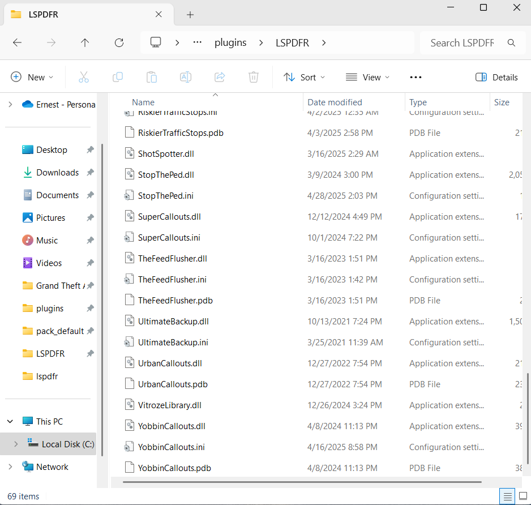The width and height of the screenshot is (531, 505).
Task: Open the Sort dropdown menu
Action: [305, 77]
